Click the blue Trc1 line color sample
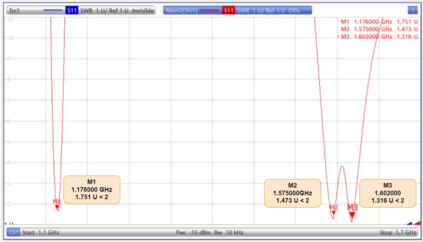423x242 pixels. (53, 11)
